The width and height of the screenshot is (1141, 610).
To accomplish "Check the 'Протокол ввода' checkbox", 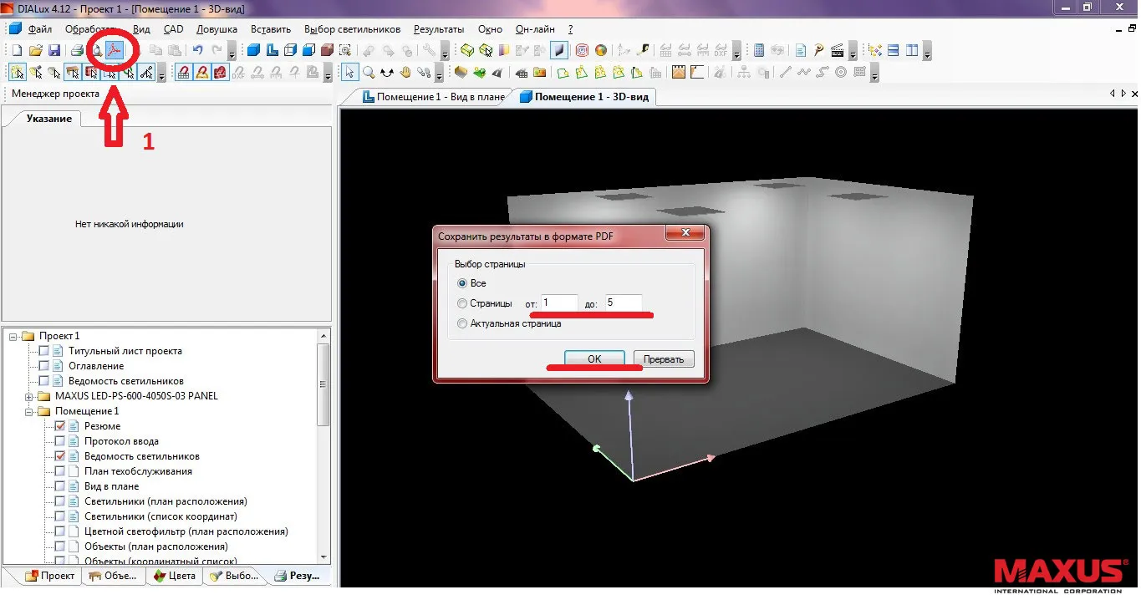I will [x=59, y=441].
